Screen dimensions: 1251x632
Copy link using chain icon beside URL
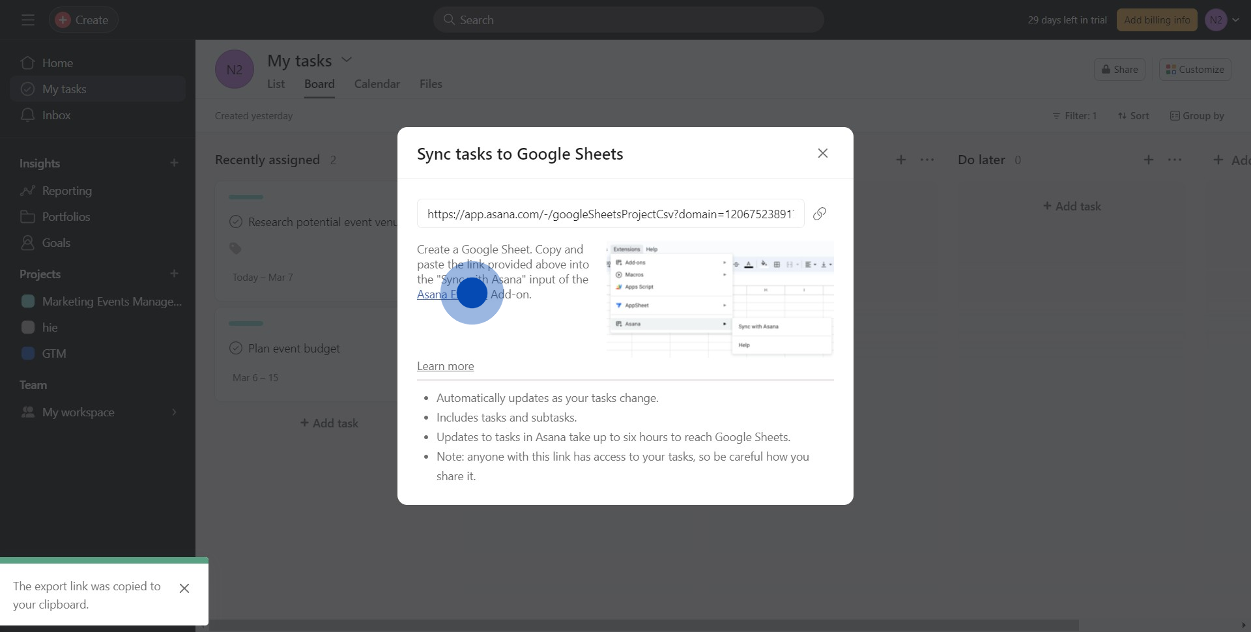[820, 214]
